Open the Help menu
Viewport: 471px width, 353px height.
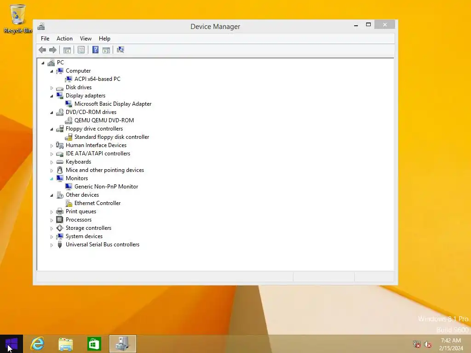tap(104, 39)
